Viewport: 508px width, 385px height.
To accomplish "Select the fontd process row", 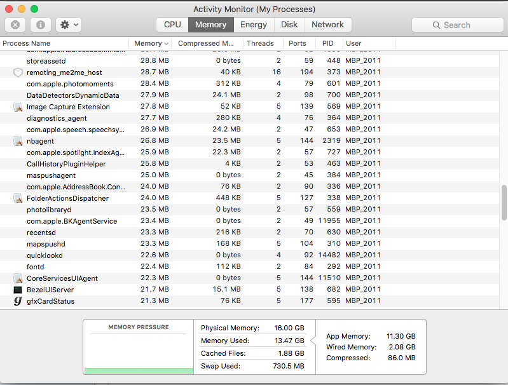I will click(249, 267).
